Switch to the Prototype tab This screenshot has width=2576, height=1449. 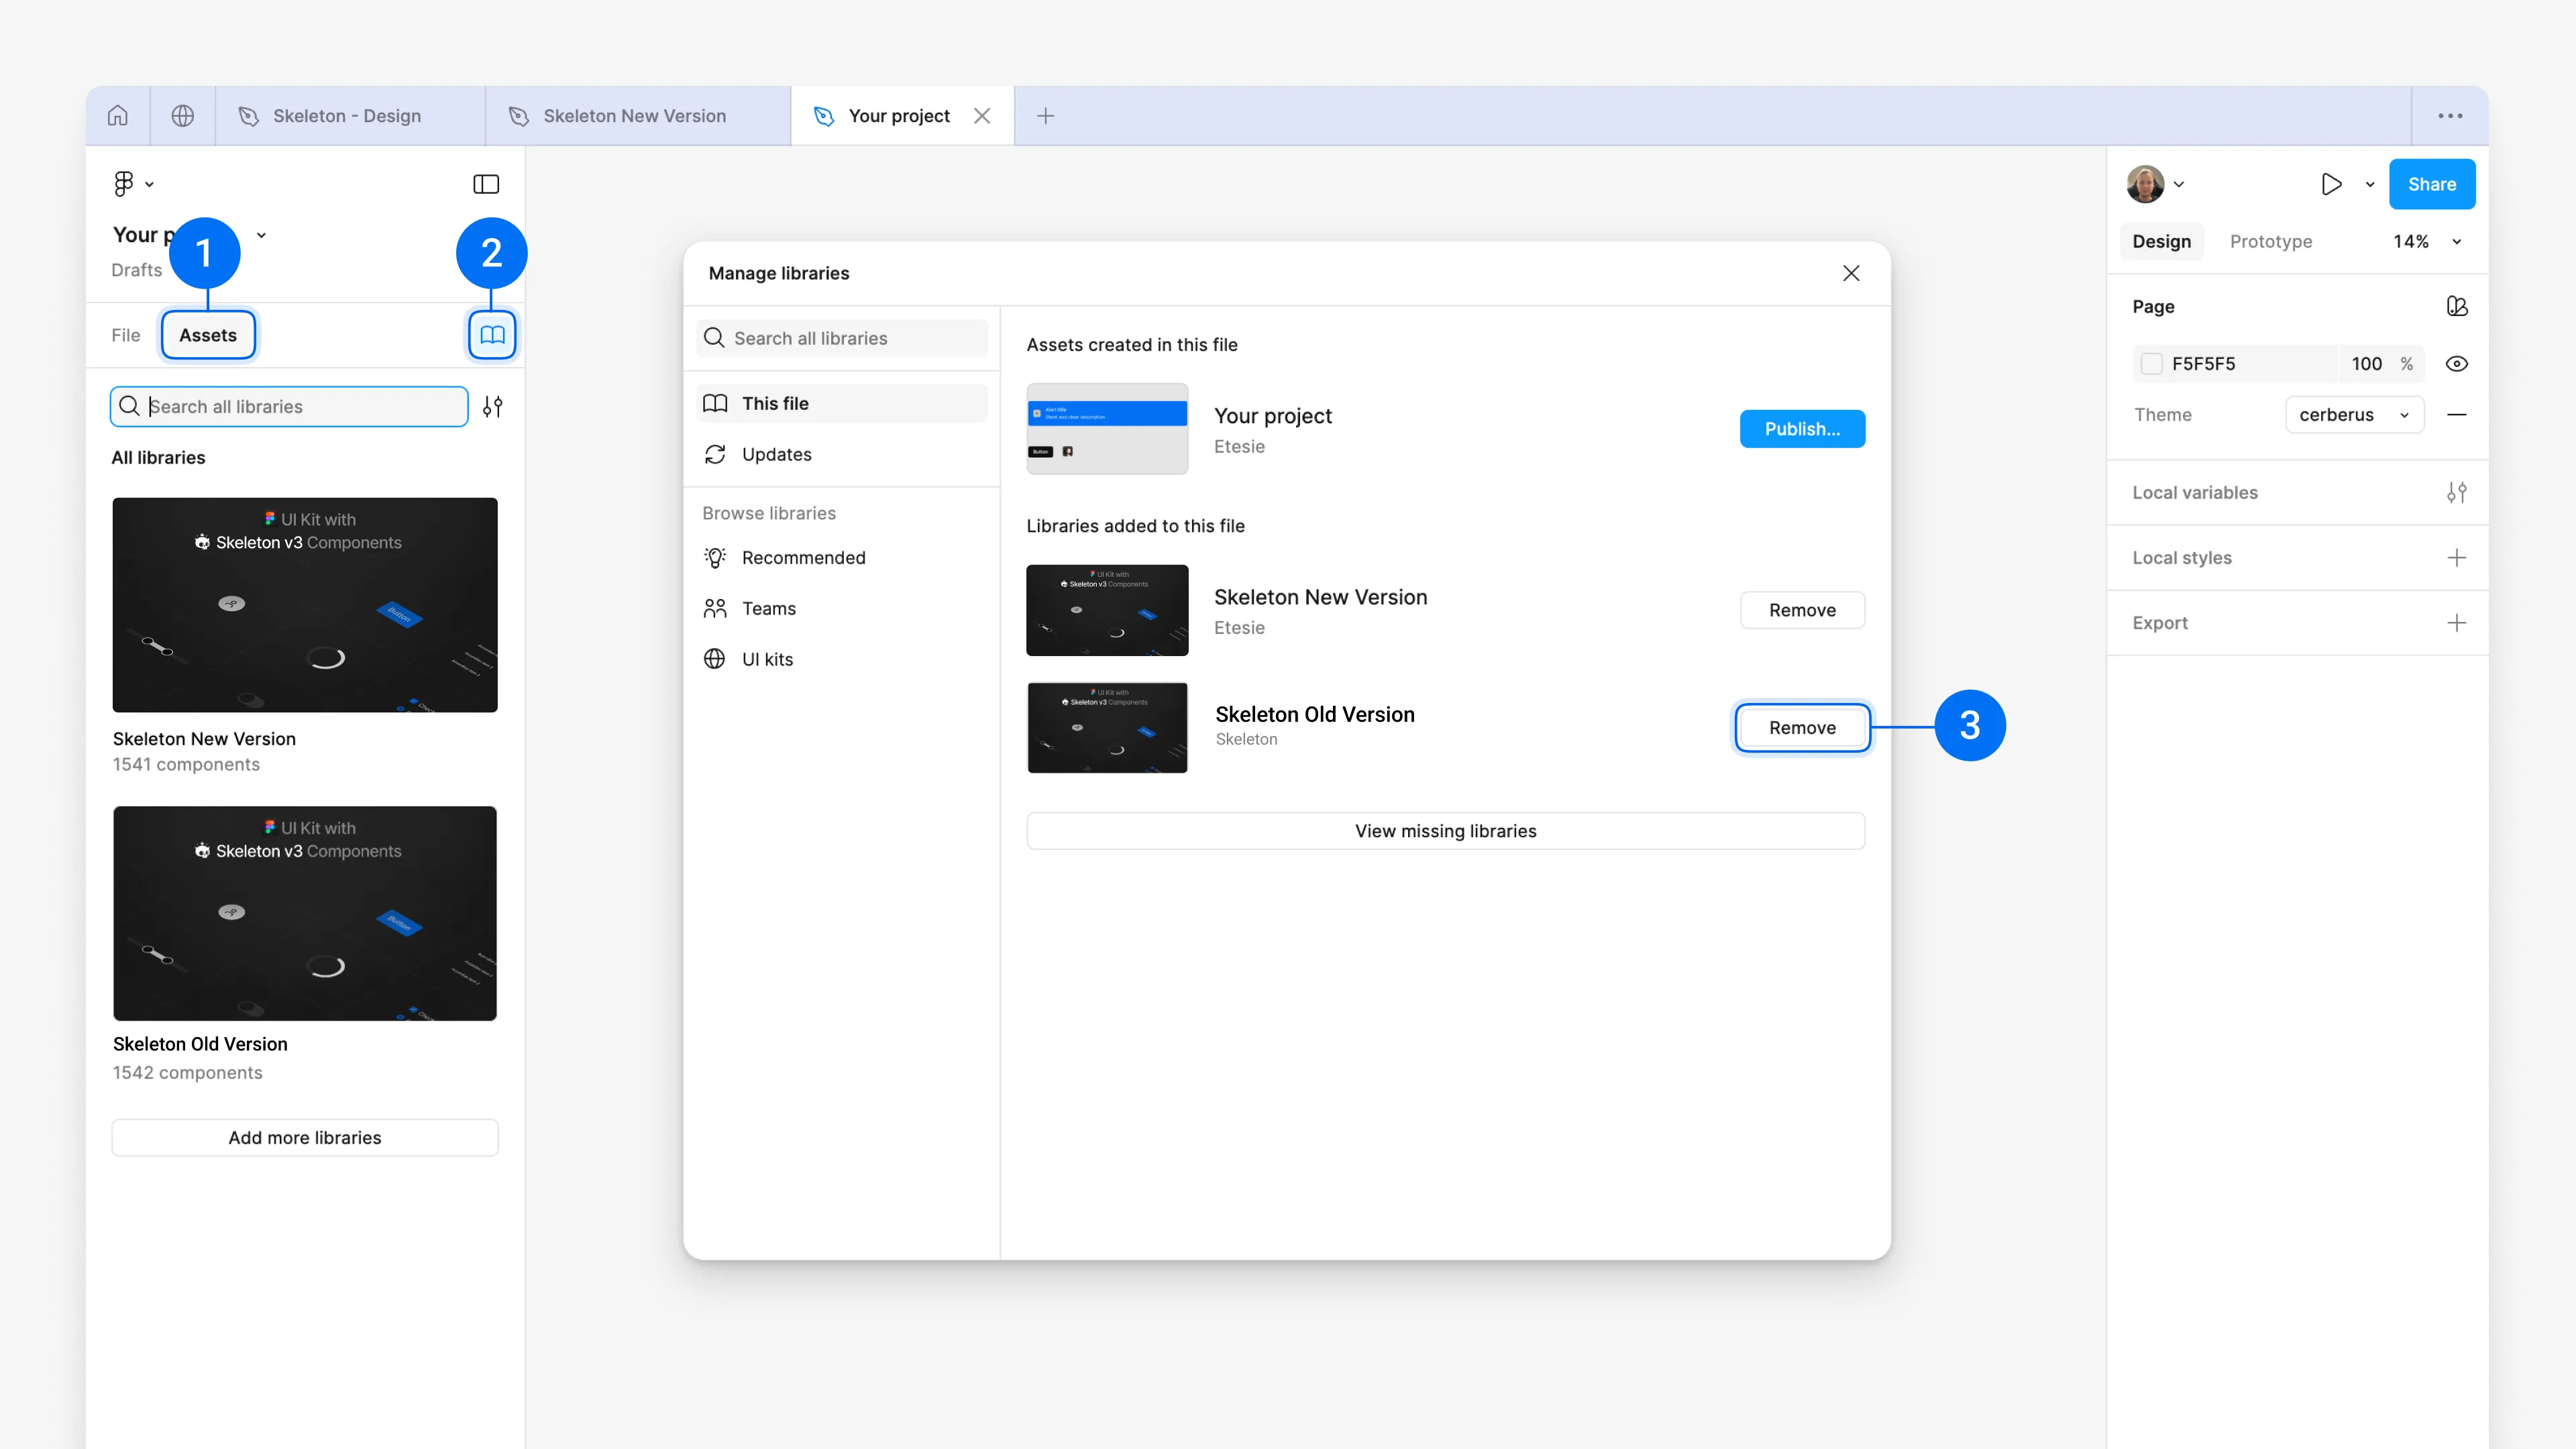click(x=2271, y=241)
